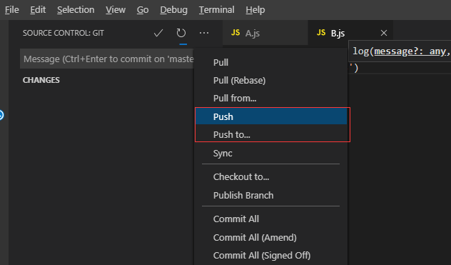Choose Commit All (Signed Off) menu entry
451x265 pixels.
(271, 256)
